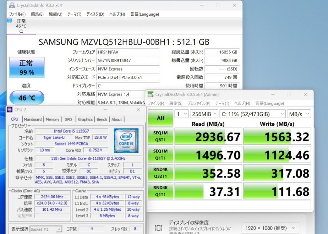Run the SEQ1M Q8T1 benchmark test

[160, 136]
